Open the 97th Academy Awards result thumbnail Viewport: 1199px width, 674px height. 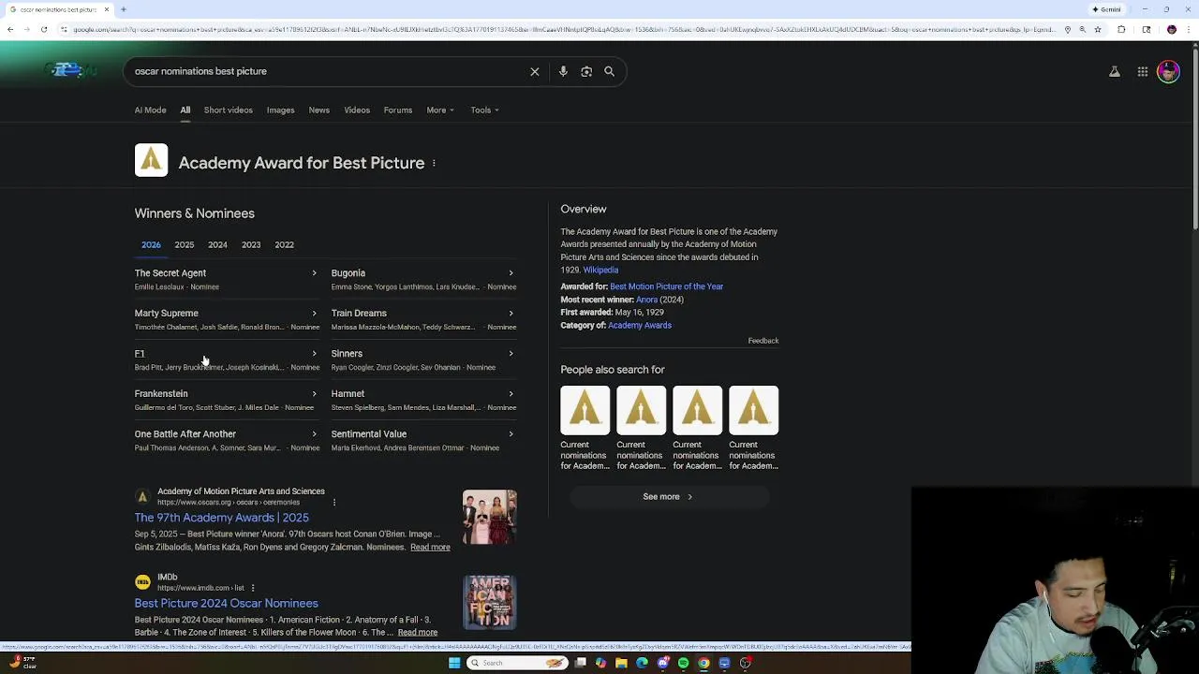(x=489, y=518)
